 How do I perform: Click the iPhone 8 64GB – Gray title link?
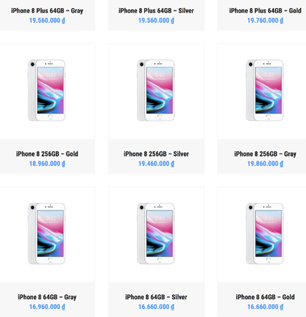pyautogui.click(x=47, y=297)
